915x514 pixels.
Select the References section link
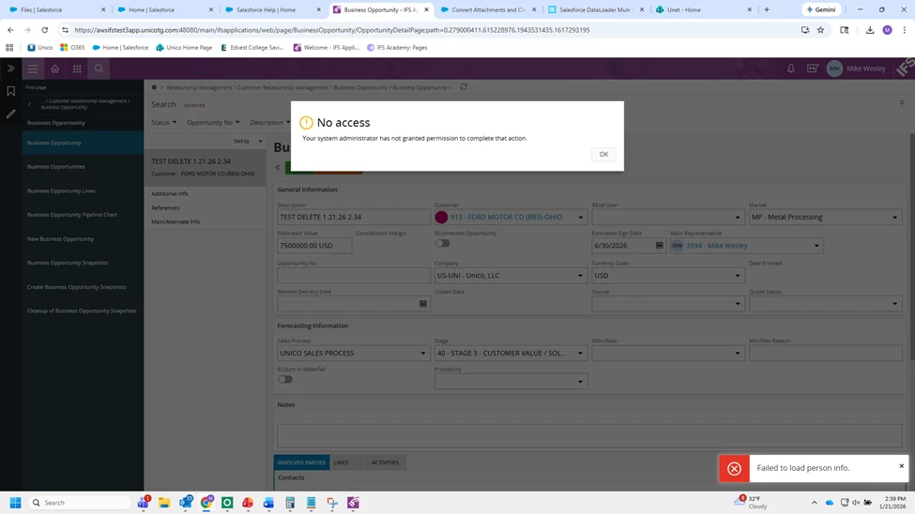pyautogui.click(x=165, y=207)
